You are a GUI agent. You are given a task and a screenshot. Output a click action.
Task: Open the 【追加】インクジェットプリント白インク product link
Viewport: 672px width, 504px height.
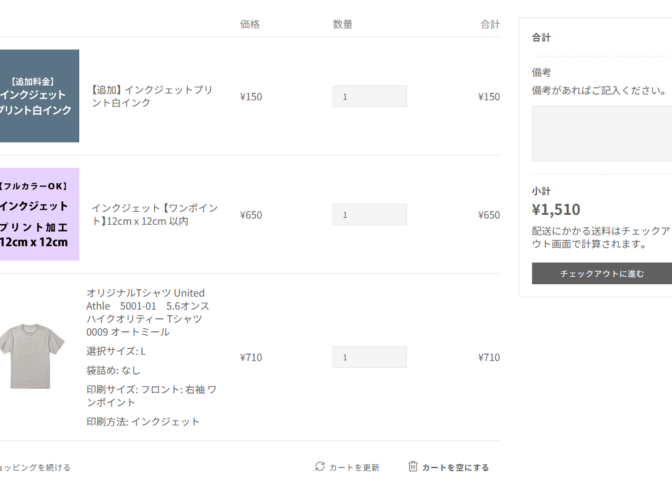pyautogui.click(x=152, y=96)
